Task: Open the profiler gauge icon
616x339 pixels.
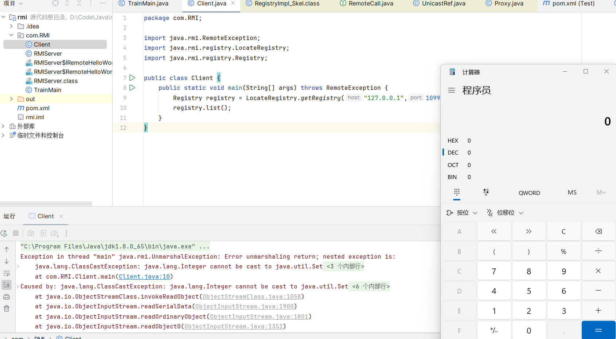Action: point(55,233)
